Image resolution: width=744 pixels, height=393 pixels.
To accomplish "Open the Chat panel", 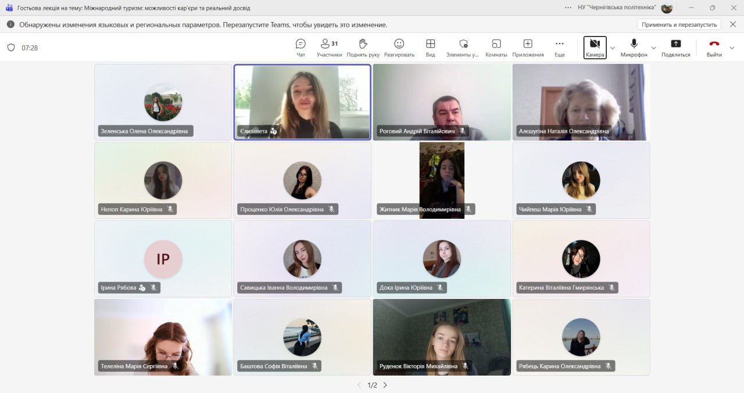I will pyautogui.click(x=301, y=48).
